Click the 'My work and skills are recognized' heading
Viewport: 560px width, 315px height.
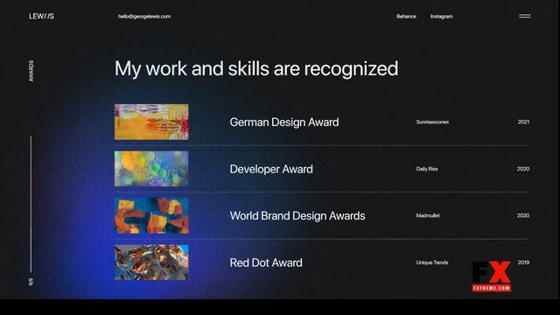tap(256, 68)
